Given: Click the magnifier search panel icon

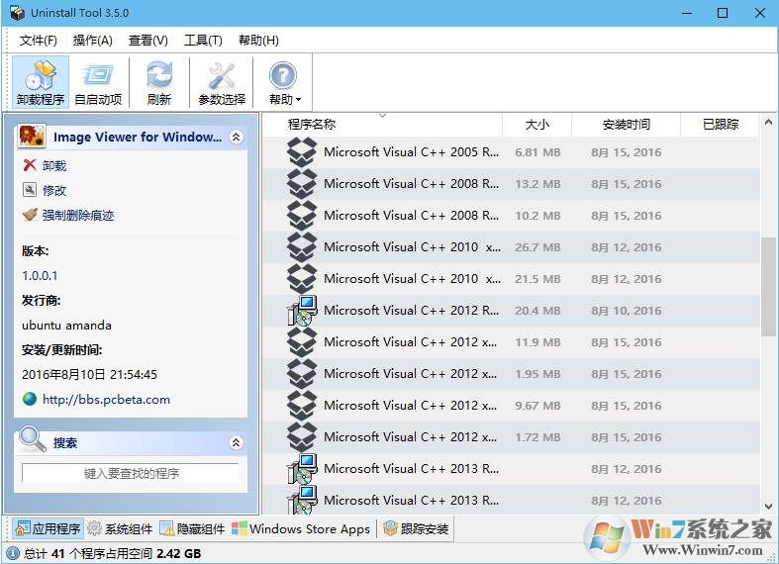Looking at the screenshot, I should [33, 439].
